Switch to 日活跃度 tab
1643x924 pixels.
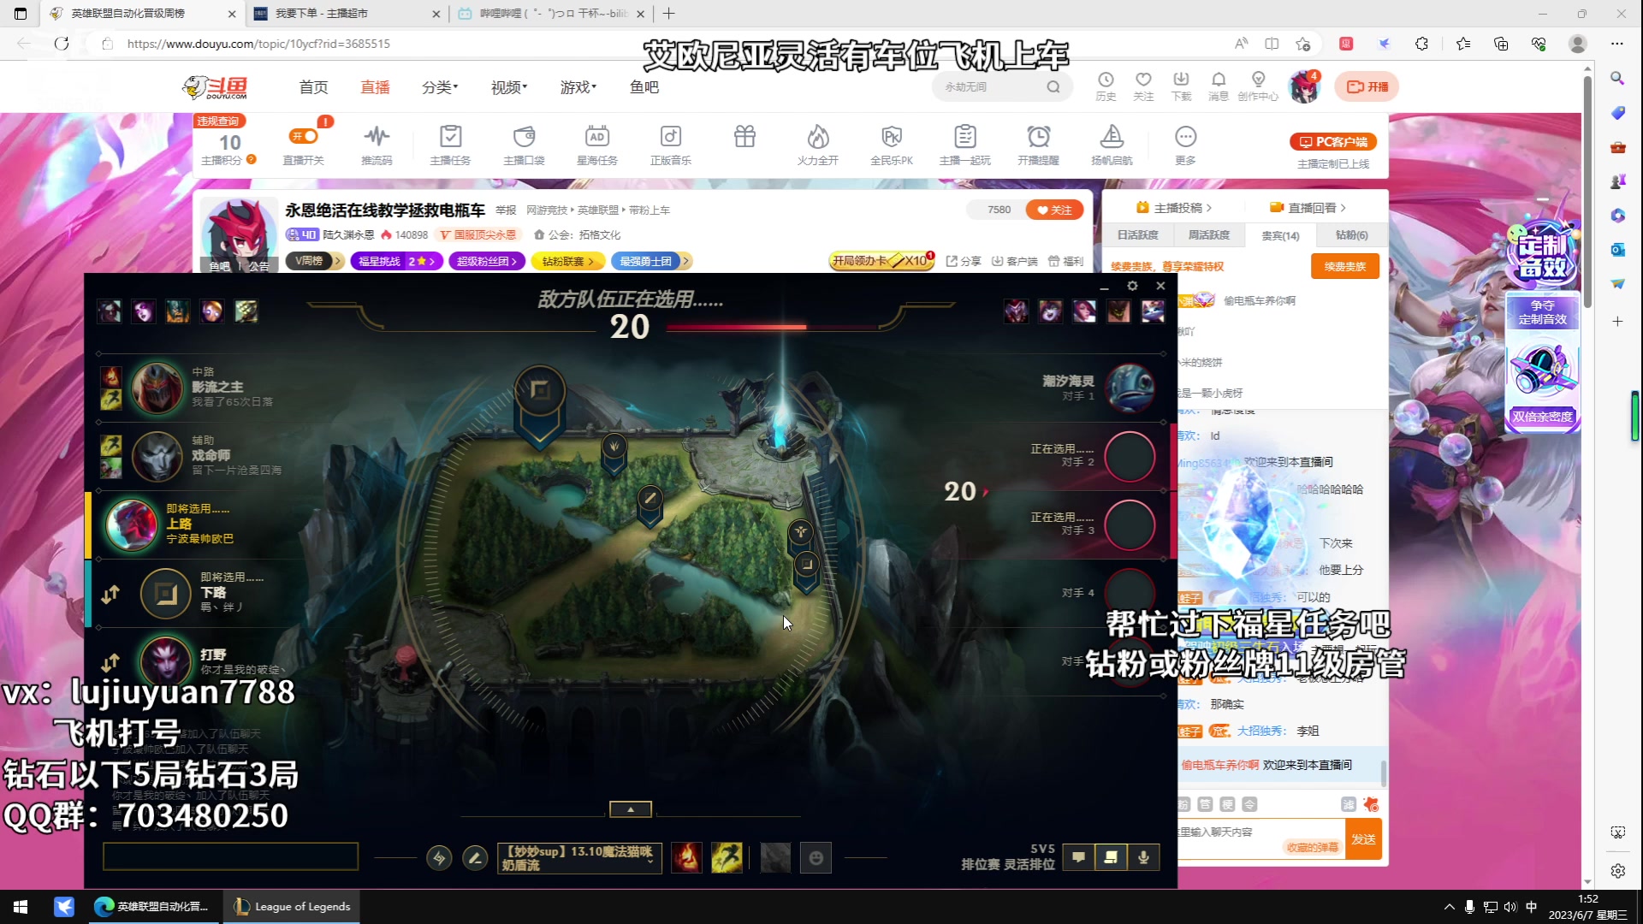click(x=1137, y=235)
